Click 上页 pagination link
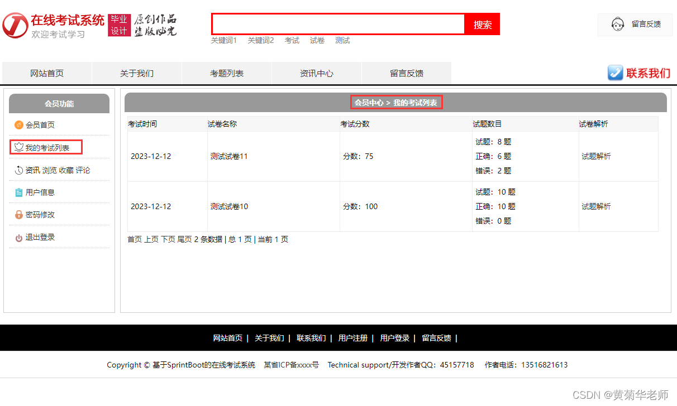Image resolution: width=677 pixels, height=406 pixels. click(151, 239)
